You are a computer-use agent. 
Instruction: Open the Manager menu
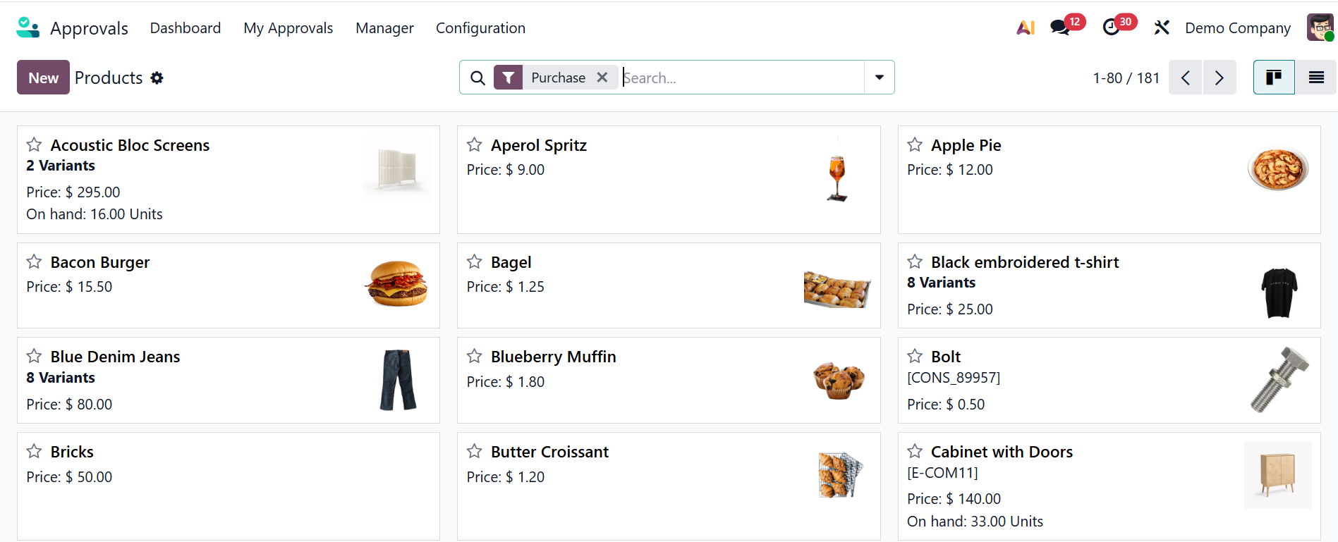384,28
